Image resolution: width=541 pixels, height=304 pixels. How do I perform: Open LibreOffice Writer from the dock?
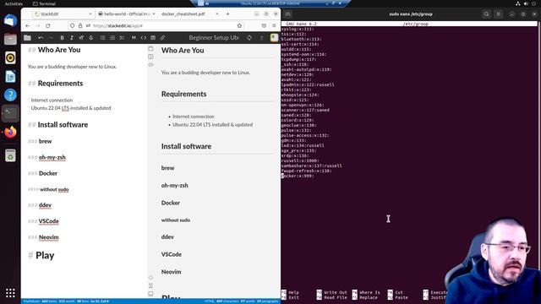coord(10,76)
